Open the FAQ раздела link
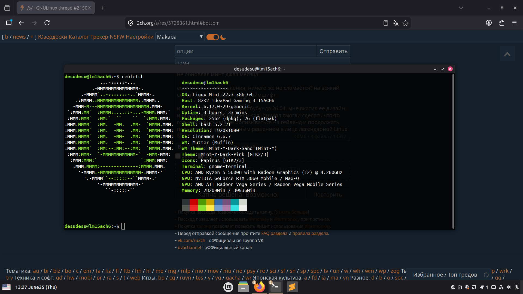 click(274, 233)
